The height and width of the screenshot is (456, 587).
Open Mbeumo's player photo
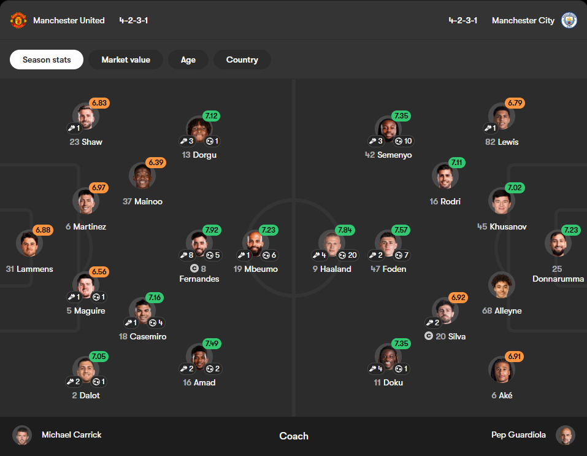tap(255, 244)
